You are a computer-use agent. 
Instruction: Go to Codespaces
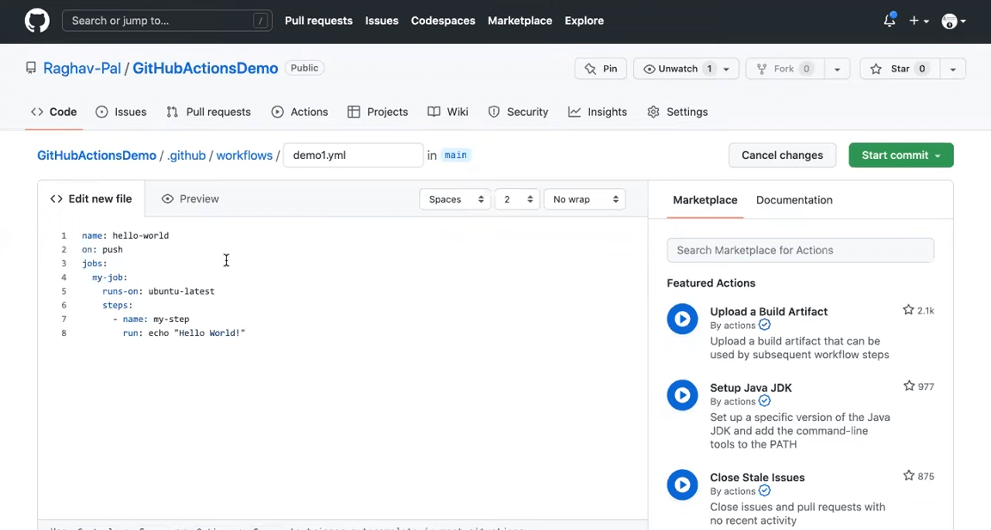(443, 21)
